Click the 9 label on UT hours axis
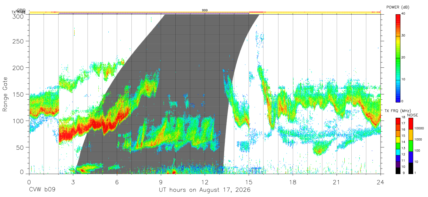 [x=161, y=182]
